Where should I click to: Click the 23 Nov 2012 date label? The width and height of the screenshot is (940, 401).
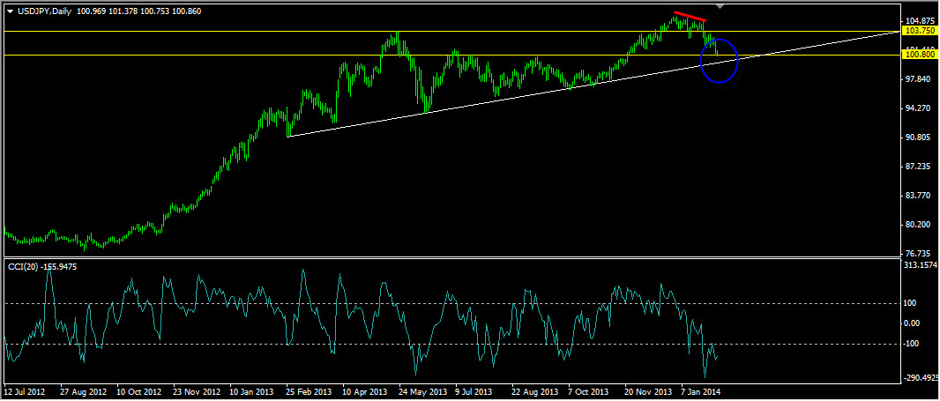coord(196,390)
